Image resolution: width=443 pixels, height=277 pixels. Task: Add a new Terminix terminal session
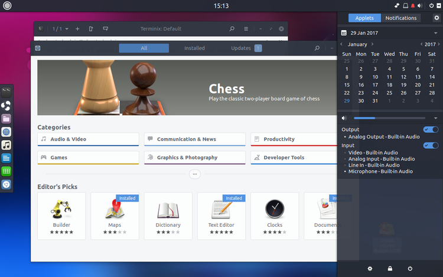tap(77, 29)
